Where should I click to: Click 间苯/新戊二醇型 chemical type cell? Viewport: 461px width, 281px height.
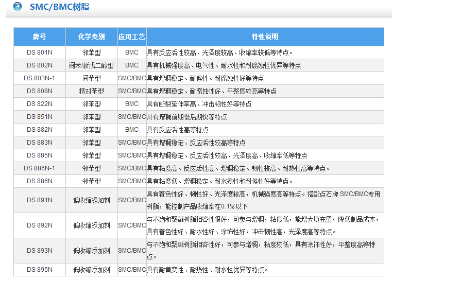pyautogui.click(x=91, y=65)
